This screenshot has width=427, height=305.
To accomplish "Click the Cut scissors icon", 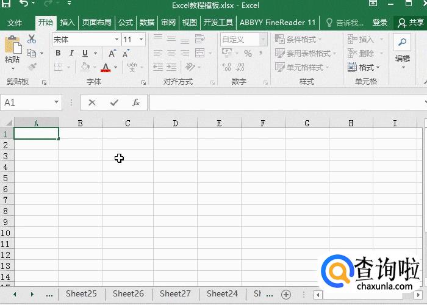I will tap(32, 39).
